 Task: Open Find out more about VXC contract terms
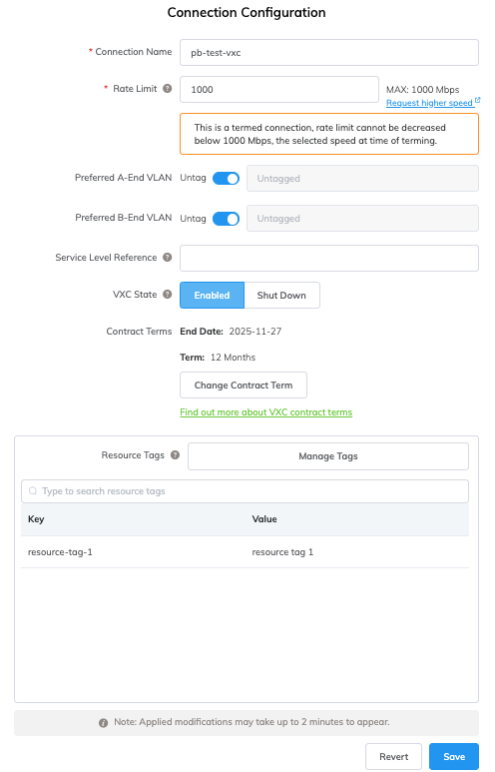tap(266, 412)
